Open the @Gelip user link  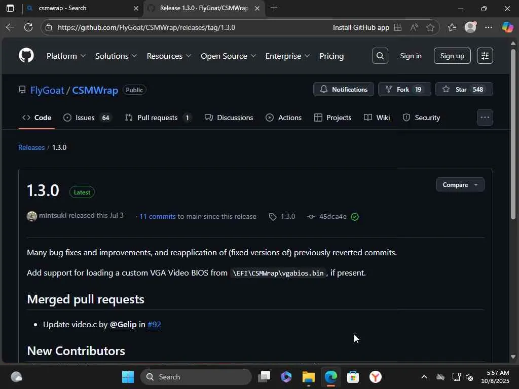[123, 325]
